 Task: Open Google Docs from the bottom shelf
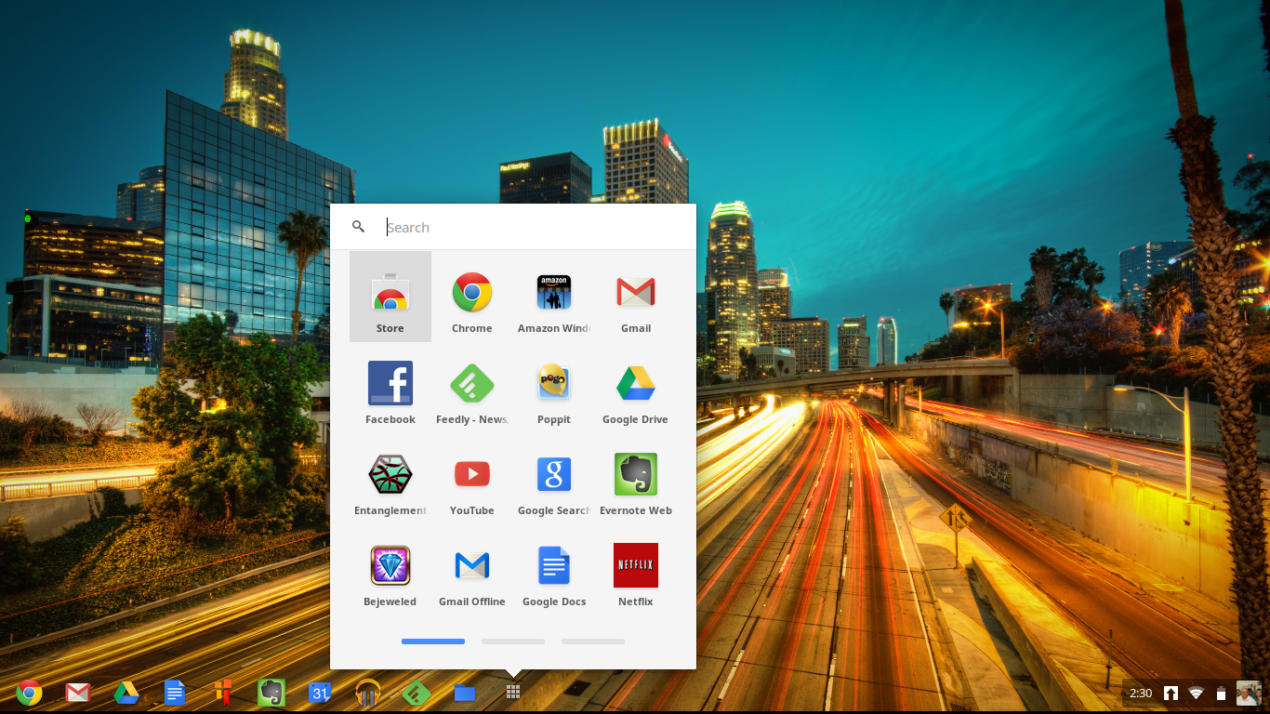click(175, 693)
